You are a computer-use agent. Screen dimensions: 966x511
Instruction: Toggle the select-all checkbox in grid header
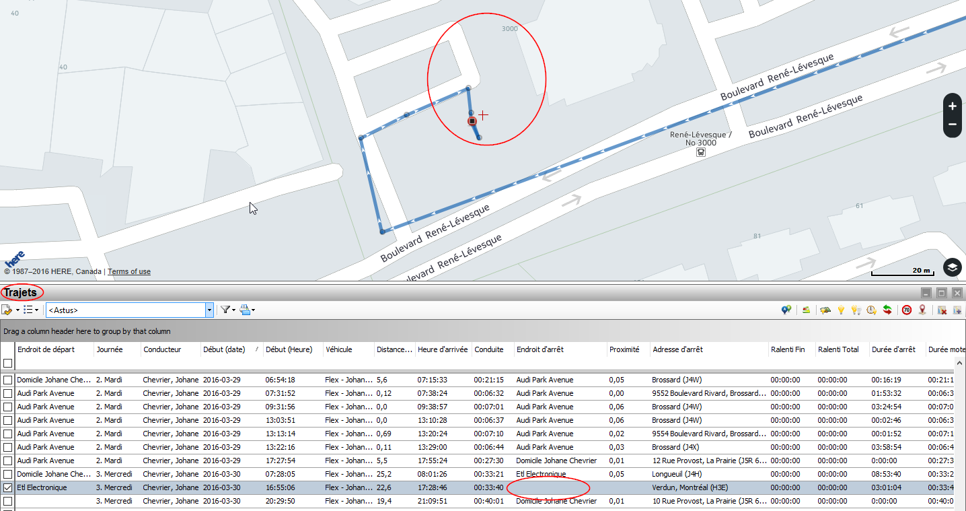pos(7,364)
